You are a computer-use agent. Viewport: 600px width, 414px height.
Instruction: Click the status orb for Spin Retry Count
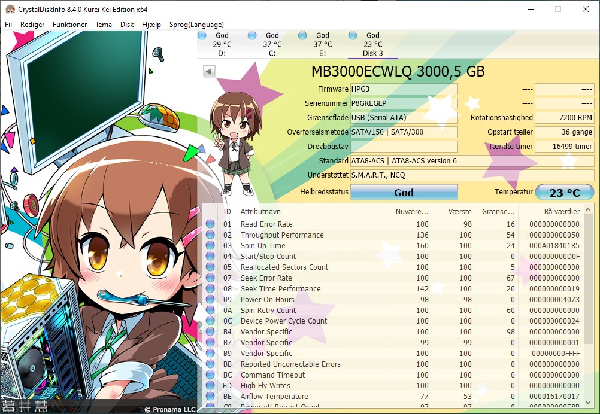[210, 310]
